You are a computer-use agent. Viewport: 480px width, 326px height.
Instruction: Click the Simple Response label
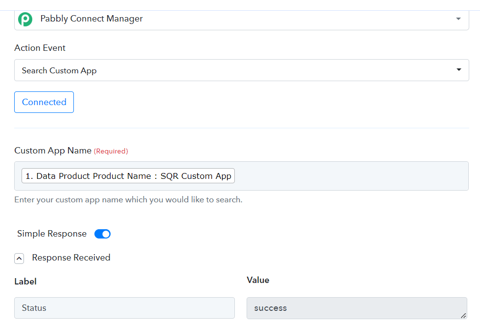tap(52, 234)
